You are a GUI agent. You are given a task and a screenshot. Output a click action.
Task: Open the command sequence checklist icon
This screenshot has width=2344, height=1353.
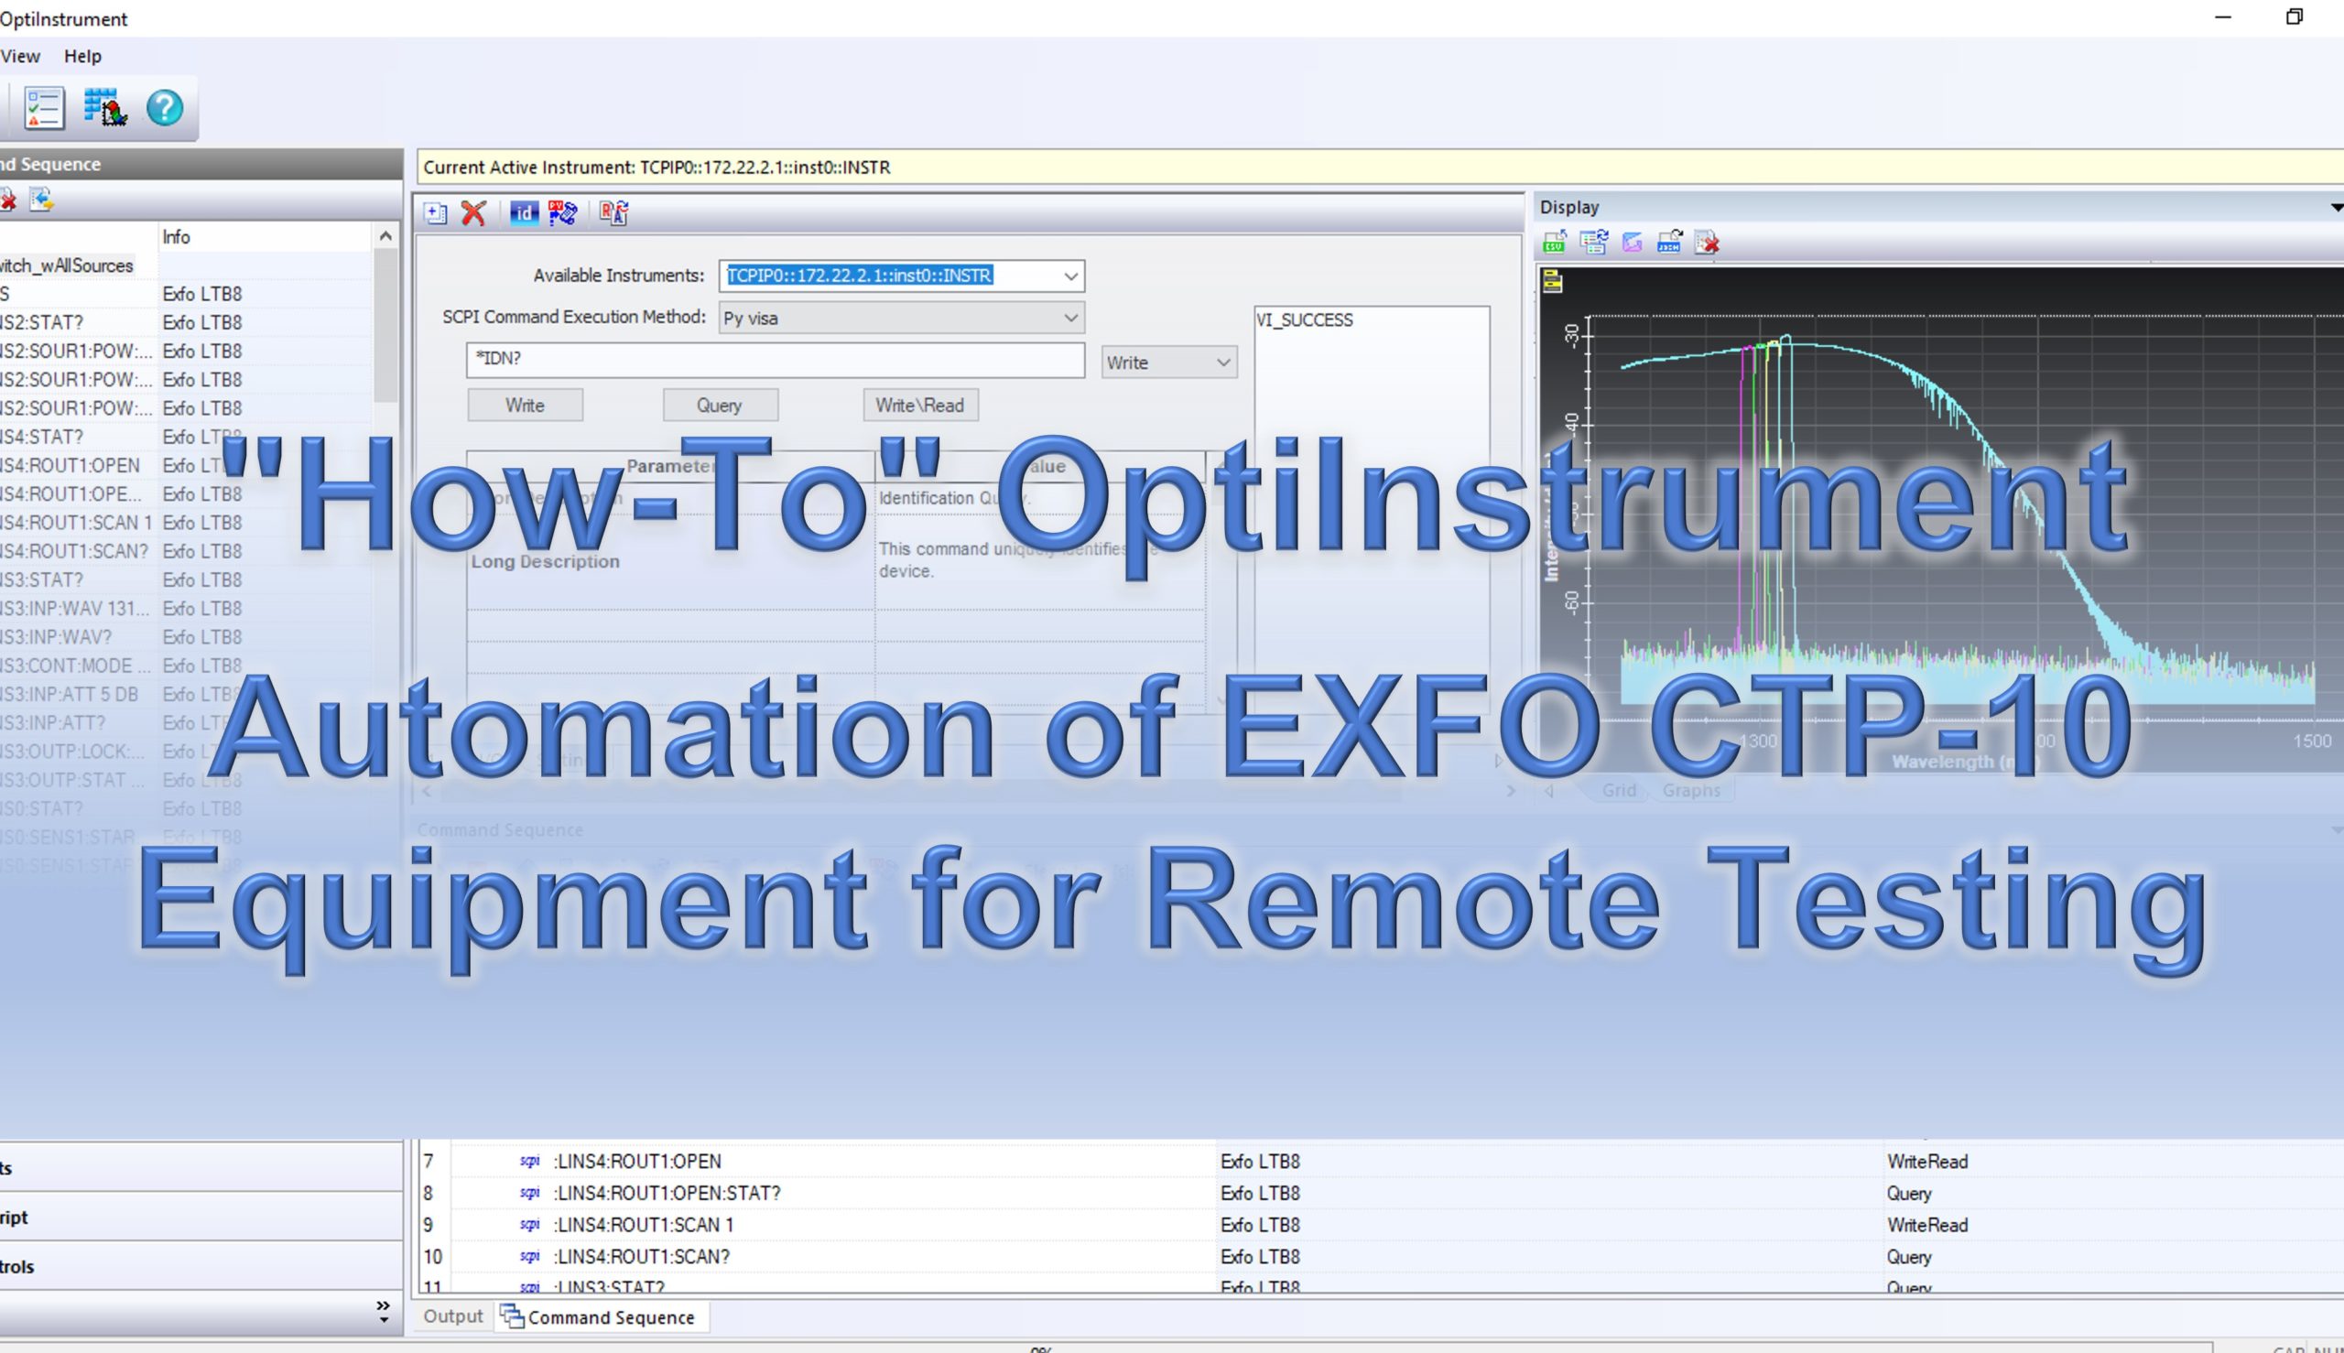point(41,108)
